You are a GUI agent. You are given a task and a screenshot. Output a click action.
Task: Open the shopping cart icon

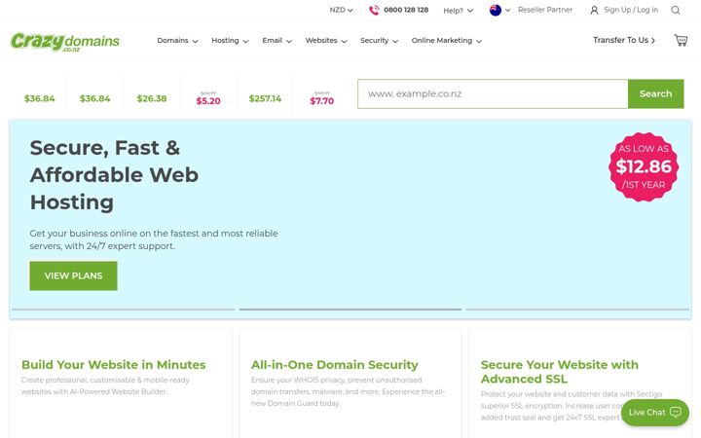point(681,40)
